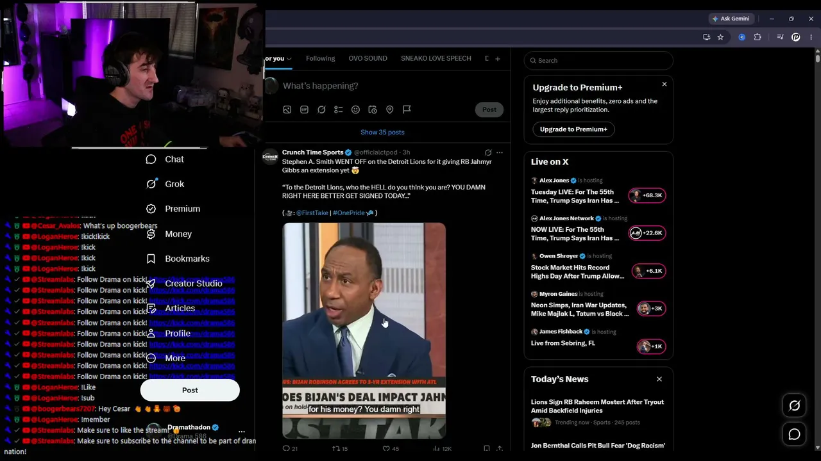Open Dramathadon account options menu
The height and width of the screenshot is (461, 821).
[x=242, y=432]
